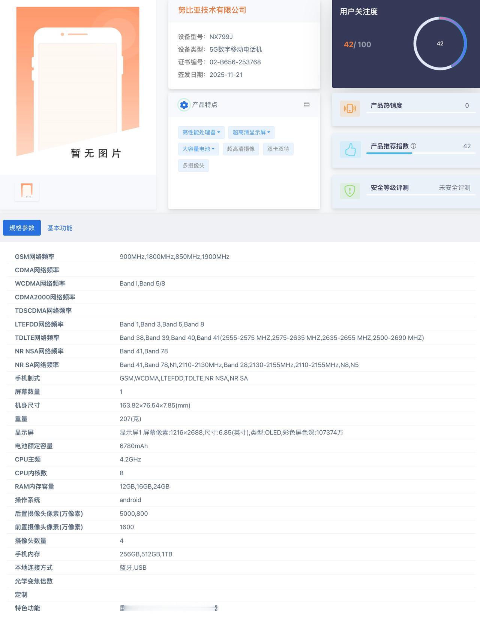Screen dimensions: 480x624
Task: Expand the 超高清显示屏 feature dropdown
Action: click(x=251, y=133)
